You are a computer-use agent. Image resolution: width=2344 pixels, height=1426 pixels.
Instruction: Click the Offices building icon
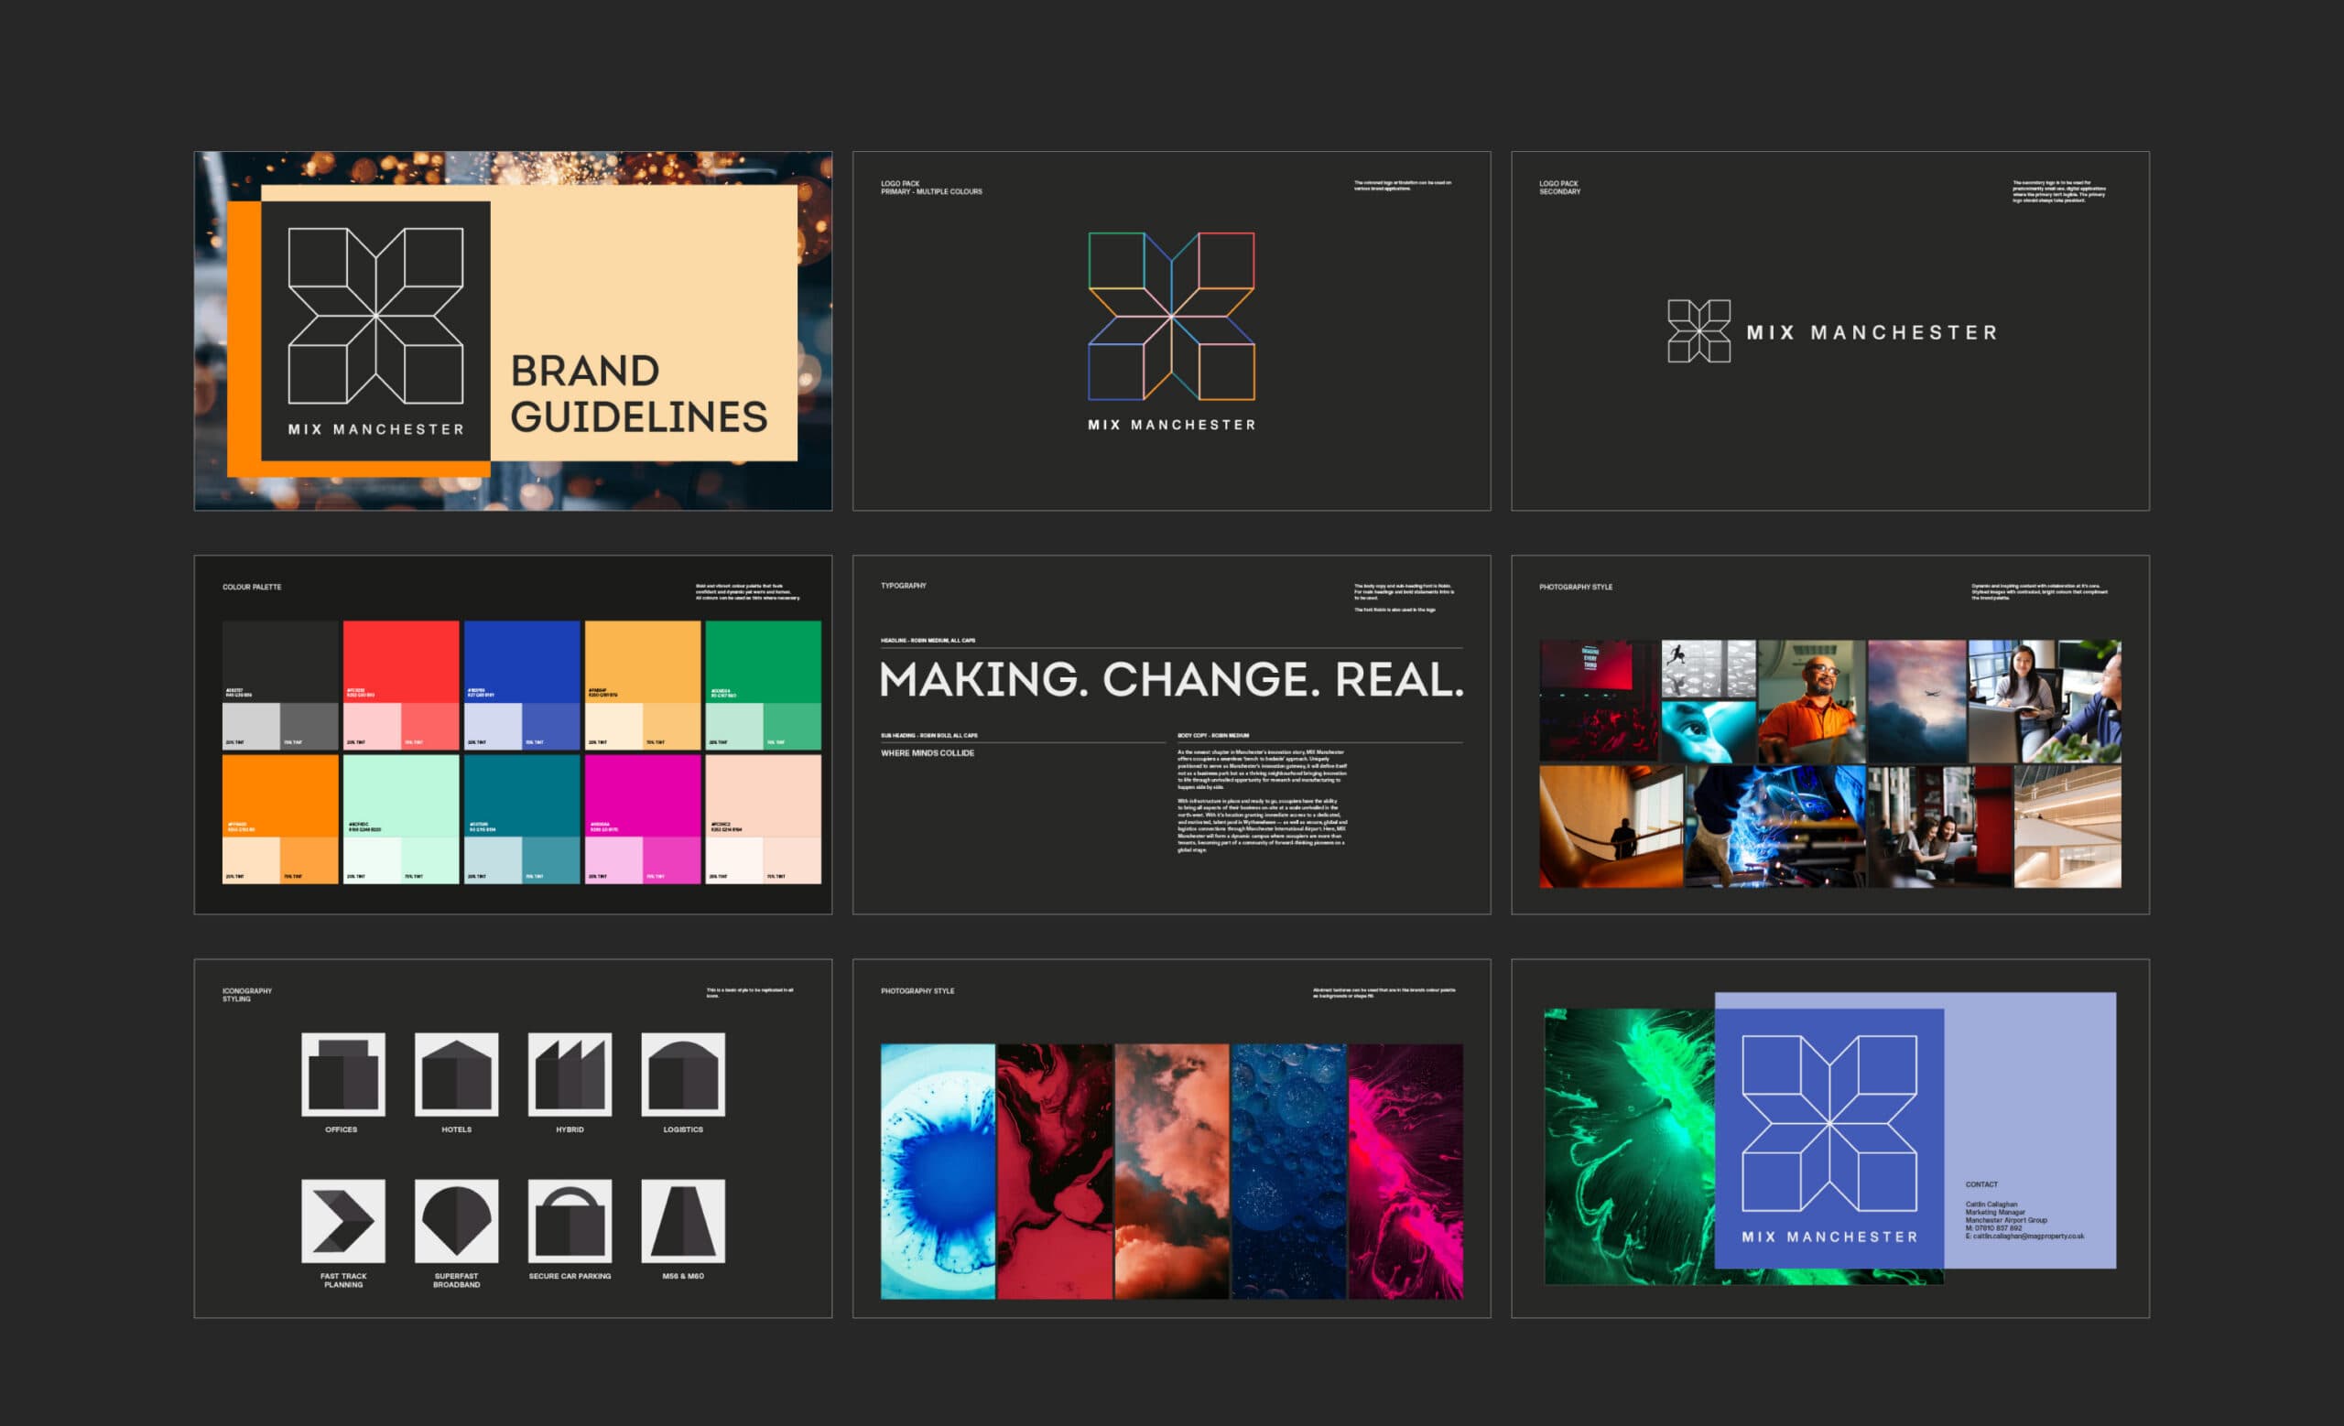point(343,1075)
